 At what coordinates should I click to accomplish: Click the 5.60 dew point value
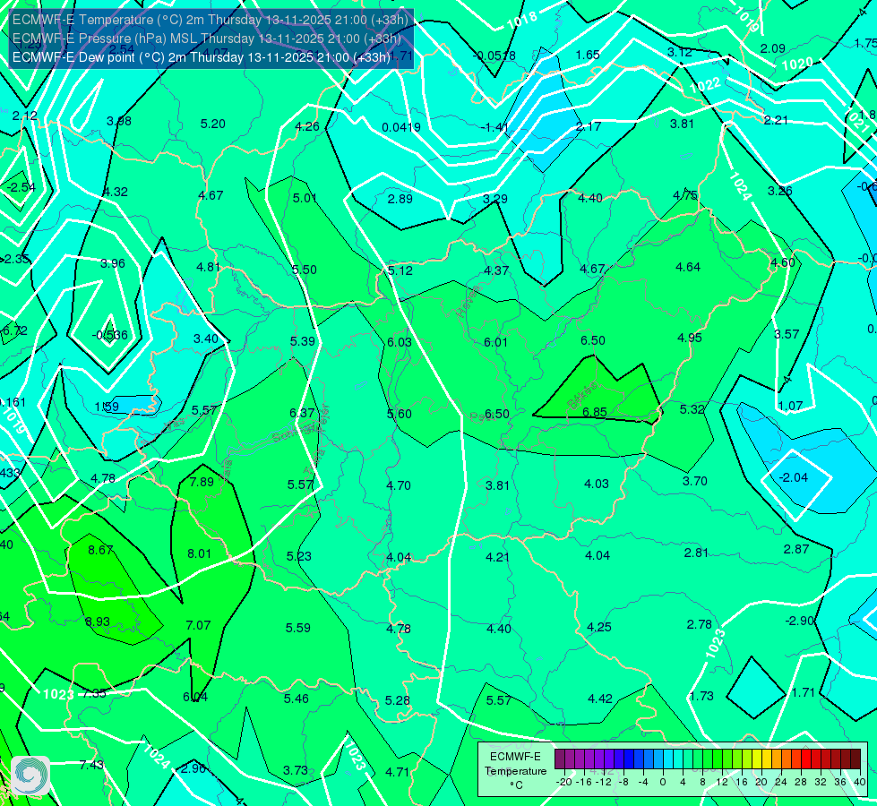400,414
